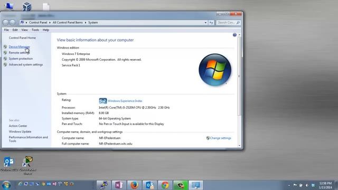Viewport: 338px width, 190px height.
Task: Open the Tools menu
Action: click(35, 30)
